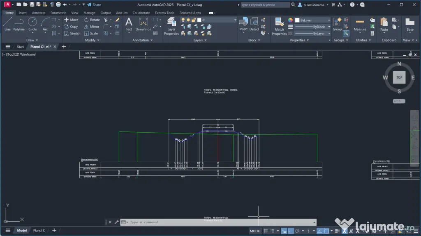The image size is (421, 236).
Task: Toggle drawing grid display in status bar
Action: point(266,231)
